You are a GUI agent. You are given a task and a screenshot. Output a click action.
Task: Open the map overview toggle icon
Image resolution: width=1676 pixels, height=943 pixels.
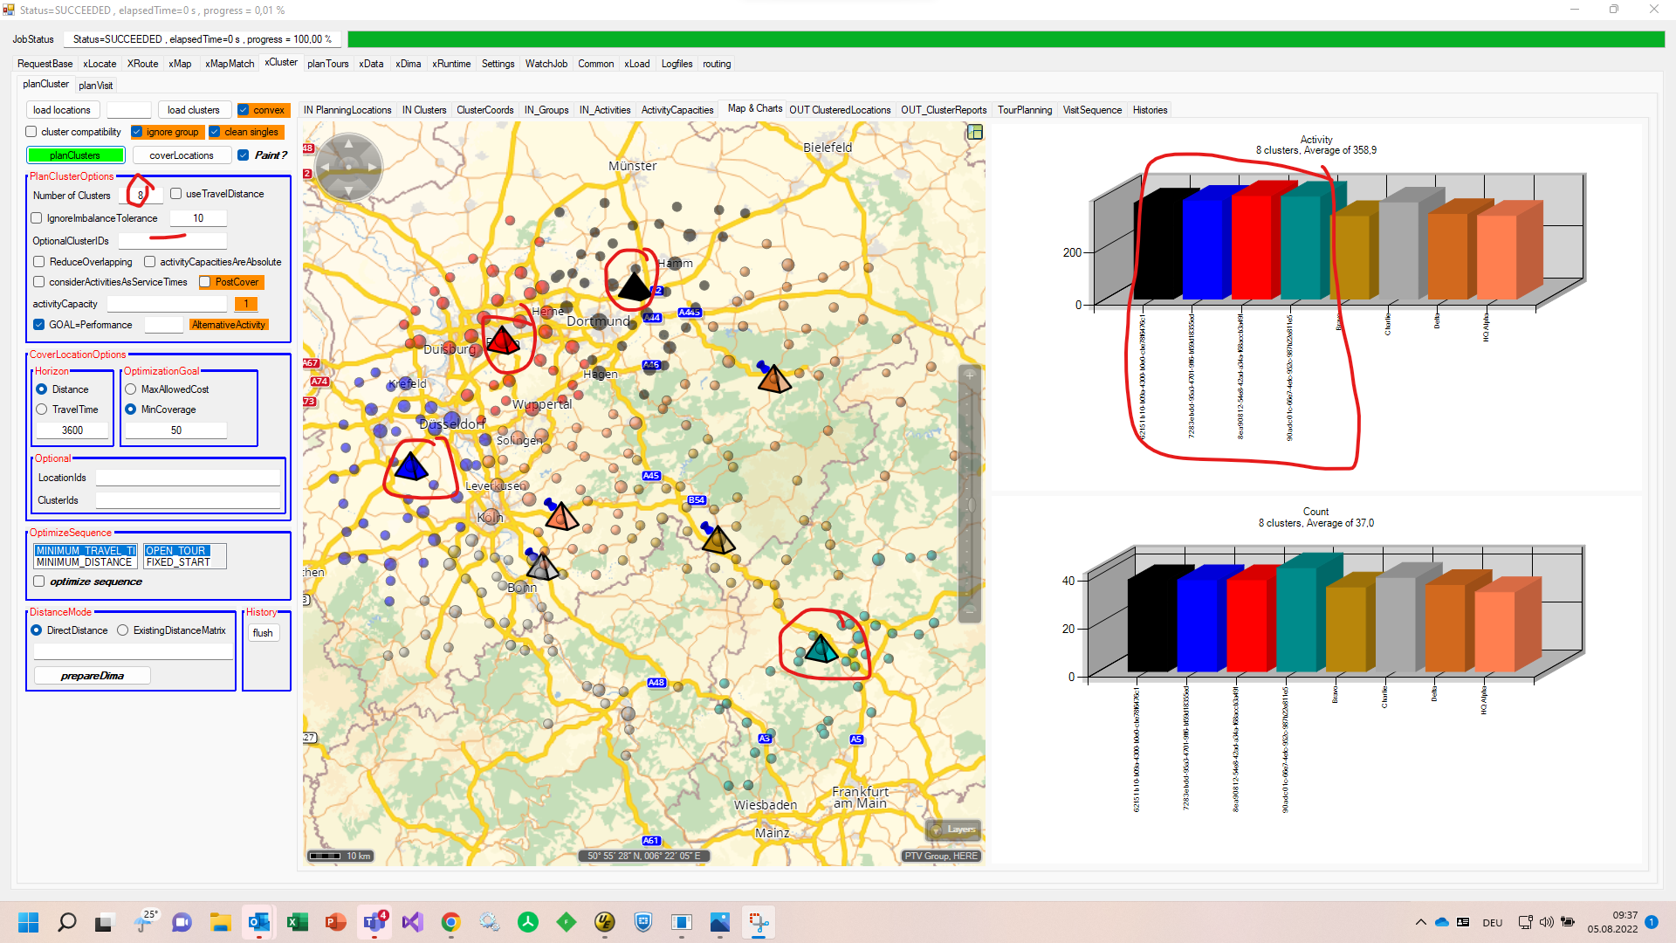tap(975, 132)
